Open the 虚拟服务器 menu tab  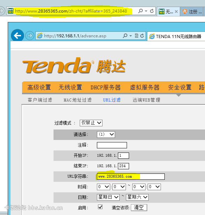(145, 87)
